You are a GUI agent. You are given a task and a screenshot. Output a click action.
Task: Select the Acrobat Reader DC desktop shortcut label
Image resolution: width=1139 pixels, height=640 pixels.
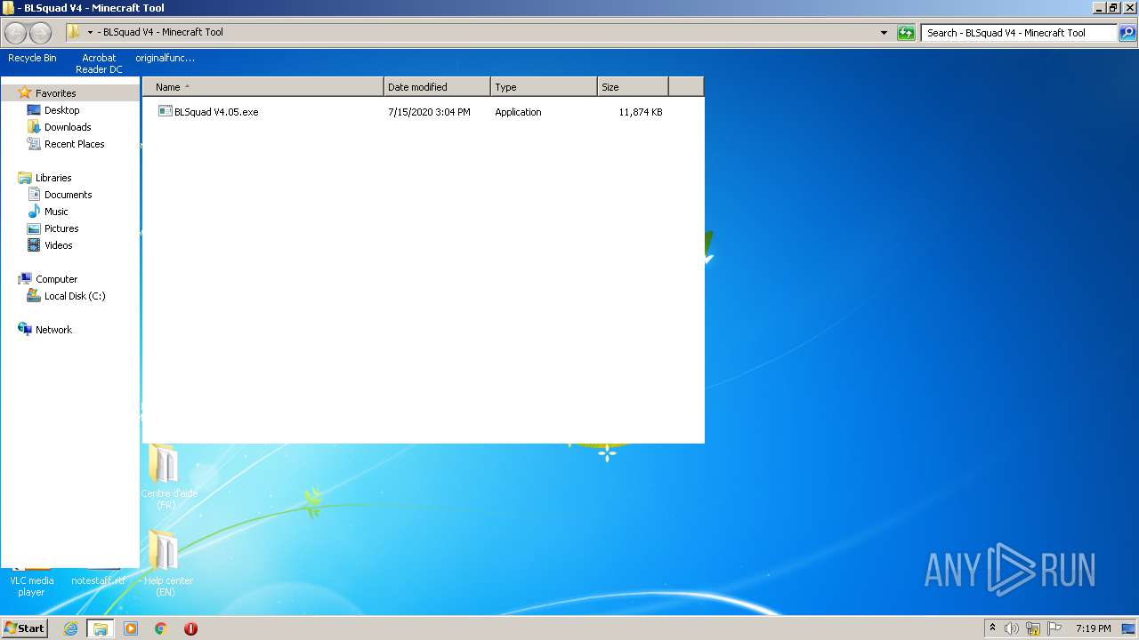[x=99, y=63]
